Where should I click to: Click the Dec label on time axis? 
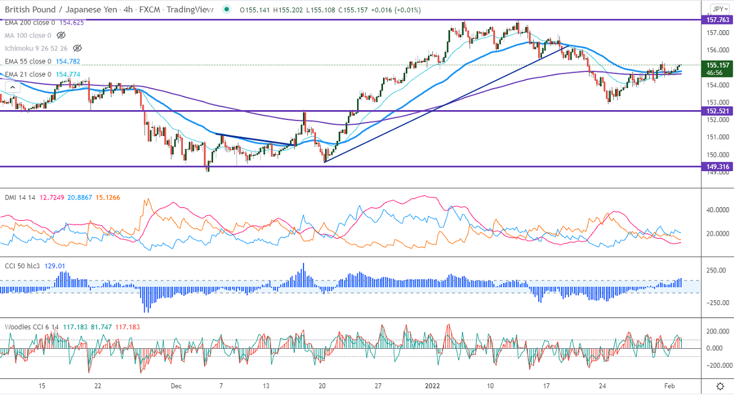pos(176,386)
